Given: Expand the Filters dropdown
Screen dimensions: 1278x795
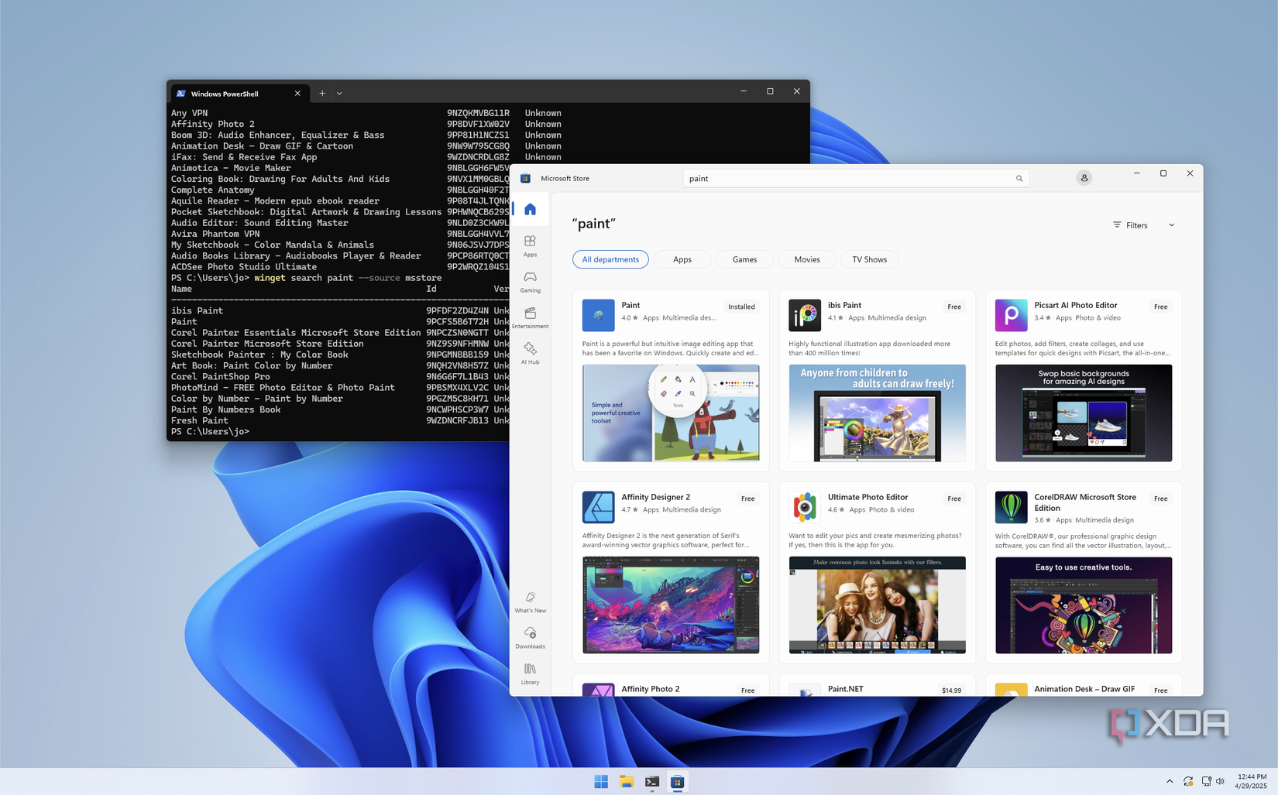Looking at the screenshot, I should tap(1171, 225).
